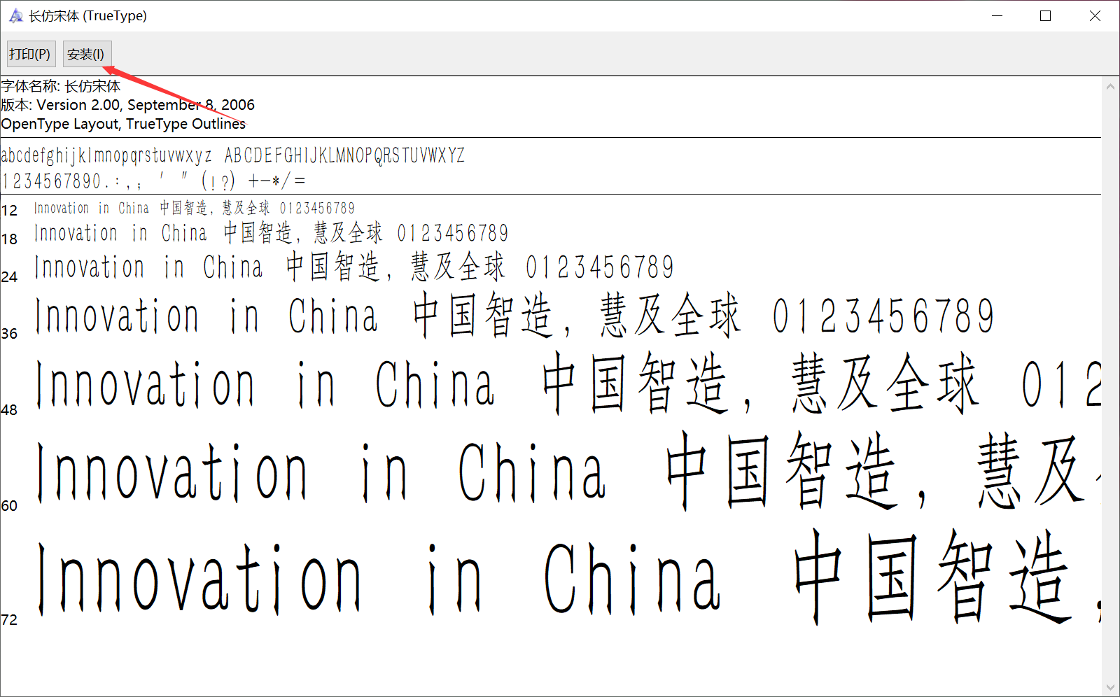Click the font viewer title bar icon

coord(15,15)
